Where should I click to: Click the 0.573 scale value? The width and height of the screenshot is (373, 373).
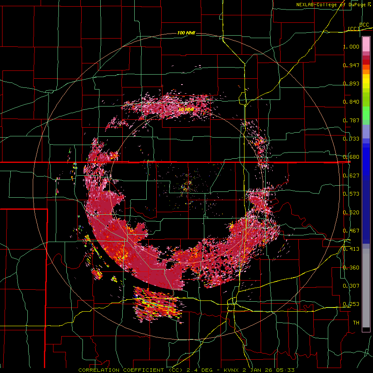pos(351,194)
